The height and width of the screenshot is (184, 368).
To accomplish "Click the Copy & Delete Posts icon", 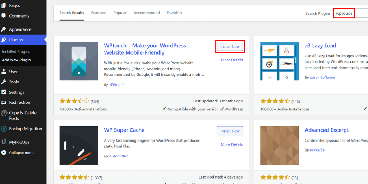I will coord(4,113).
